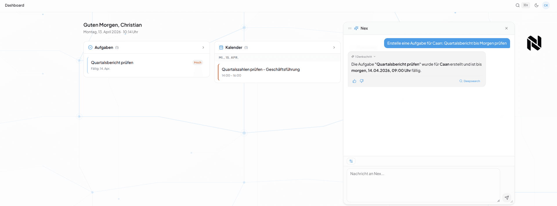Click the Kalender widget heading
This screenshot has width=557, height=206.
[234, 48]
